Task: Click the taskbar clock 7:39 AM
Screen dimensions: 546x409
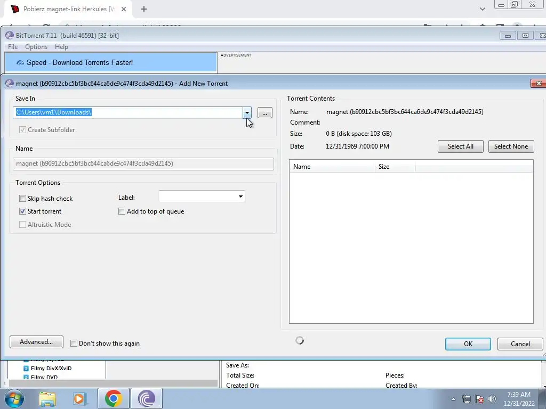Action: pyautogui.click(x=519, y=399)
